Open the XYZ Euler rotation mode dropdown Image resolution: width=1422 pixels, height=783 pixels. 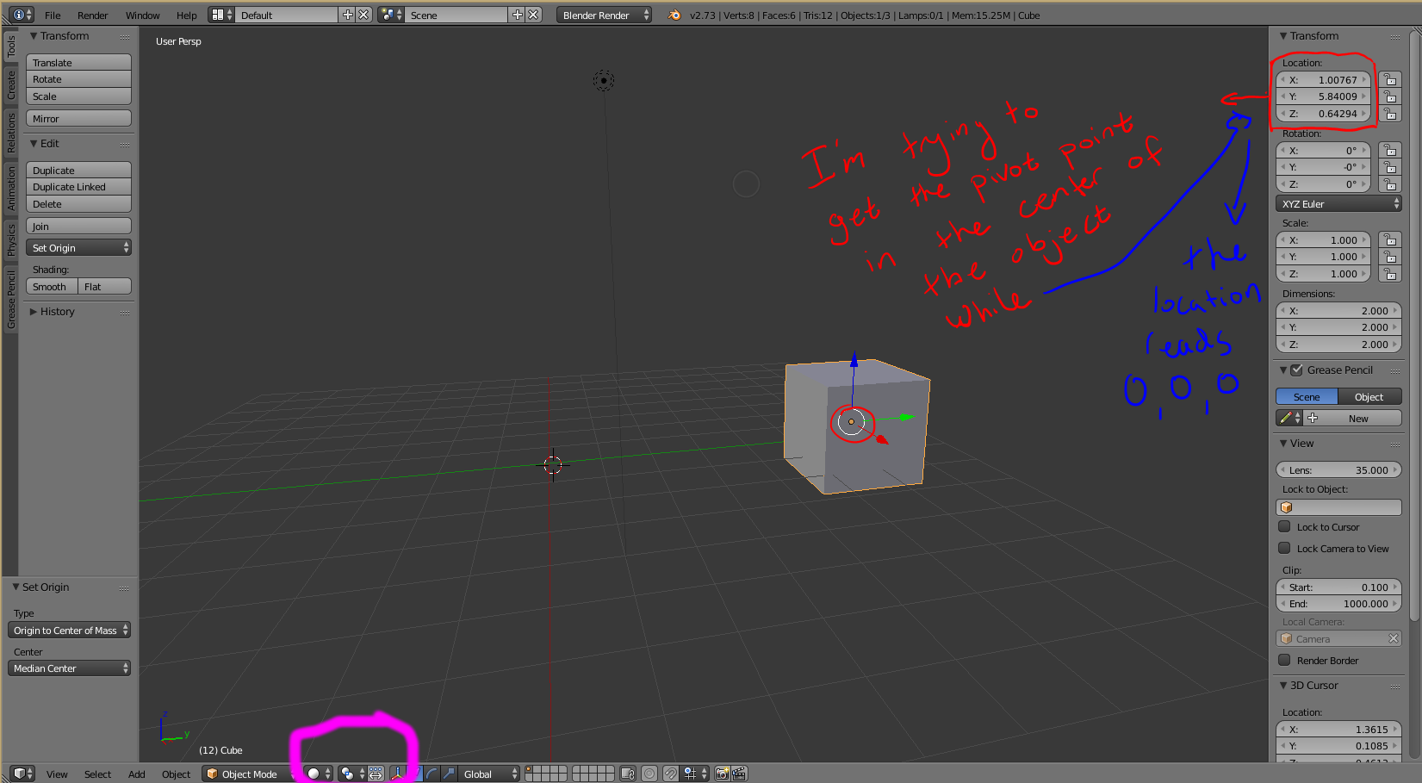tap(1338, 204)
